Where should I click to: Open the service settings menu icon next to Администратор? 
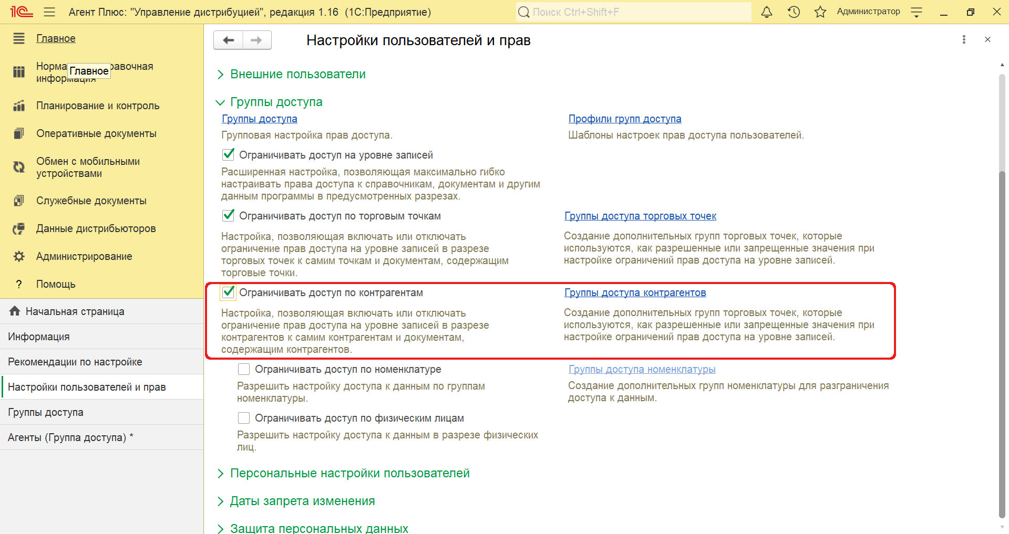coord(917,12)
